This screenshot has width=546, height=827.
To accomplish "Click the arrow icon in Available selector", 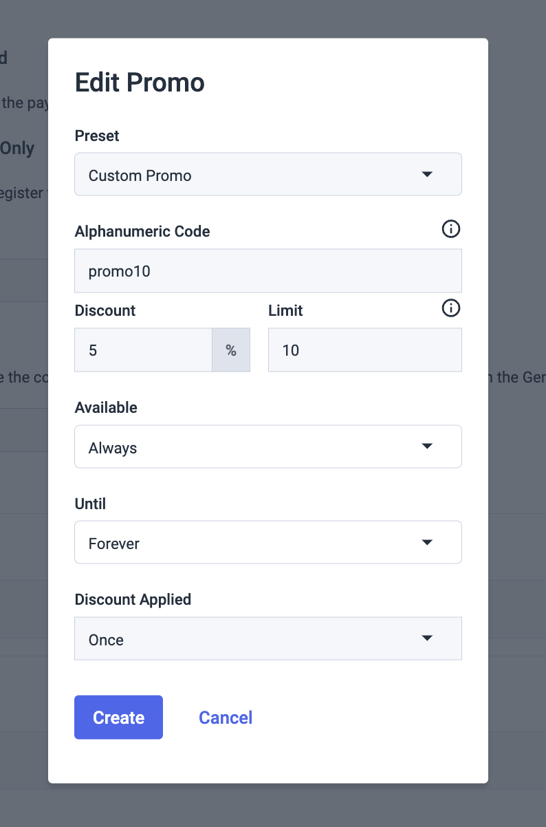I will tap(427, 447).
